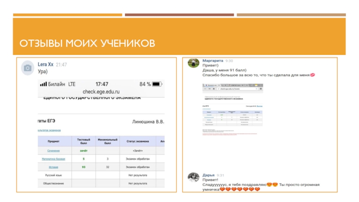The image size is (359, 202).
Task: Click the История minimum score 32
Action: (108, 167)
